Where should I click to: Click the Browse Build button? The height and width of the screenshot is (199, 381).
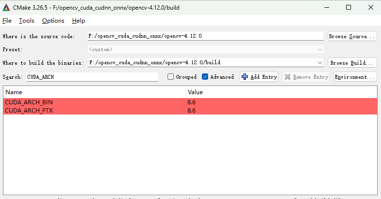[x=352, y=63]
